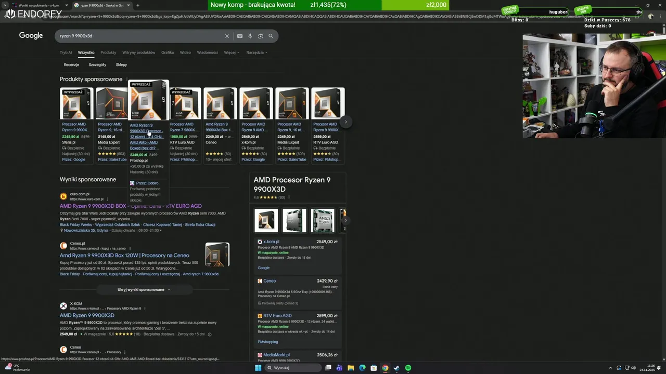This screenshot has width=666, height=374.
Task: Open Ceneo sponsored product card image
Action: pos(220,103)
